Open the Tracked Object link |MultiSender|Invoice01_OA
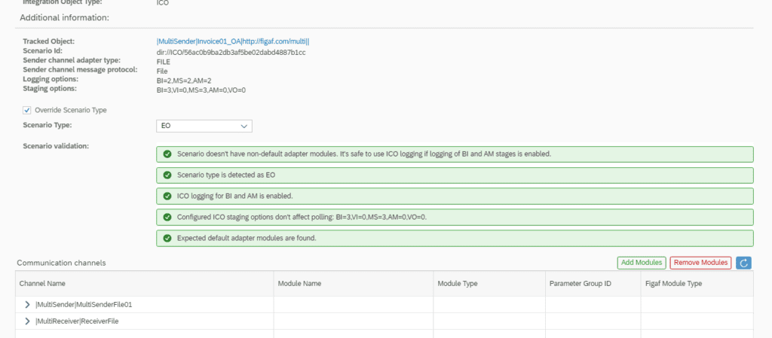The image size is (772, 338). click(232, 41)
